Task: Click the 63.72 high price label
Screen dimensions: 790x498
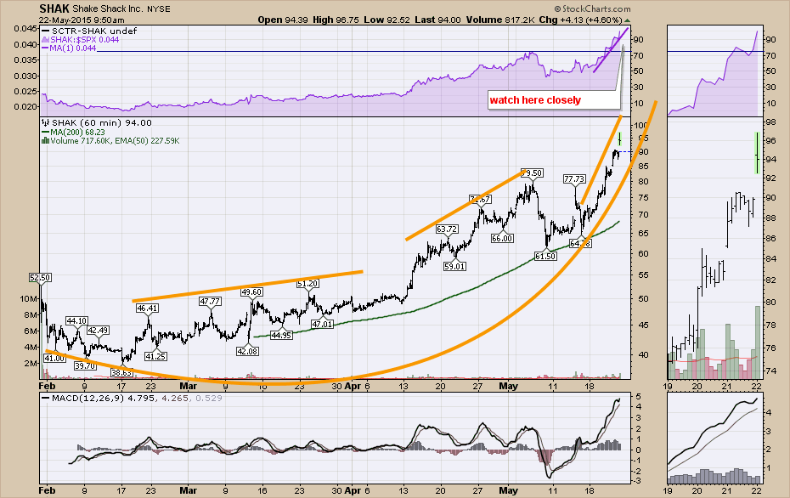Action: (447, 229)
